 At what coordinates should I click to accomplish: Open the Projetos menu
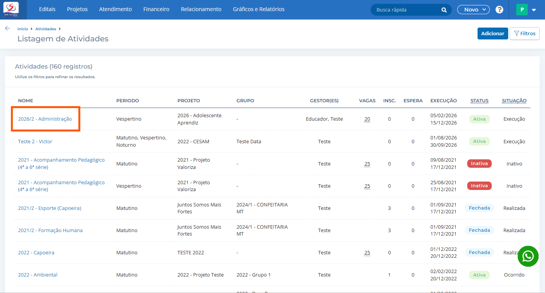(77, 9)
